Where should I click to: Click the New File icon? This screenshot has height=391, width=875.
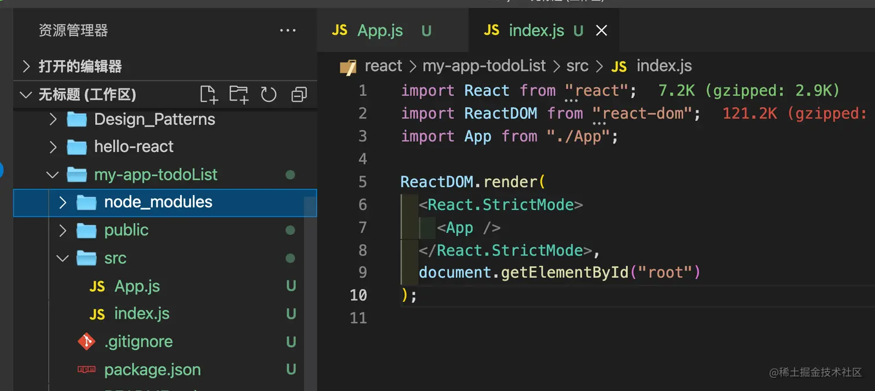point(208,94)
